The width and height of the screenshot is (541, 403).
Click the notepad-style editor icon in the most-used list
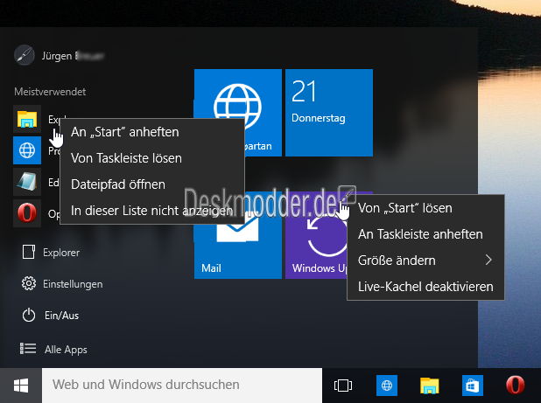27,182
